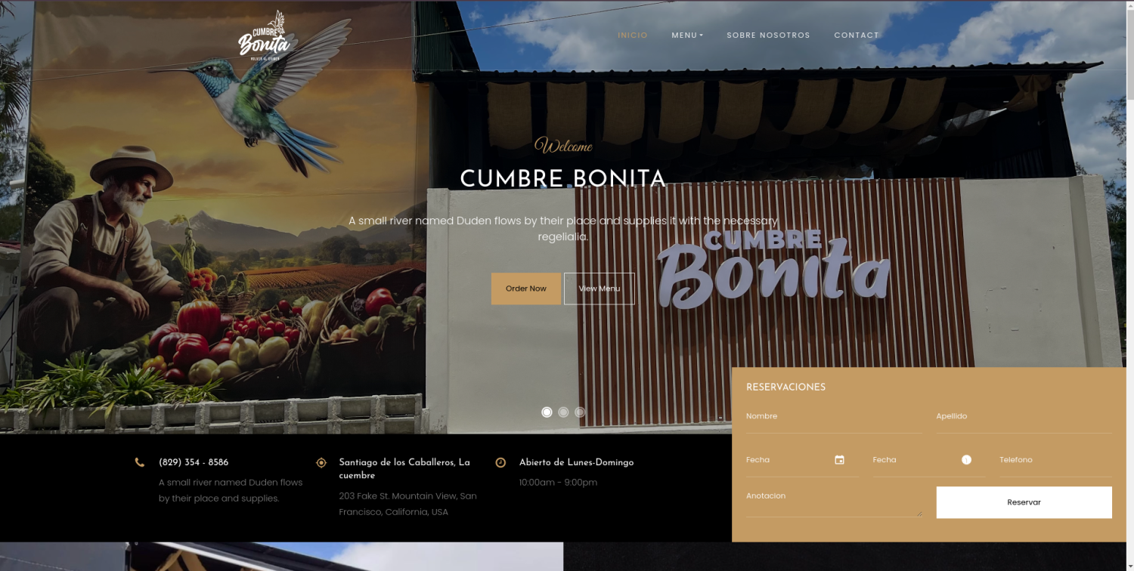Click the location target icon by Santiago address
The width and height of the screenshot is (1134, 571).
tap(321, 462)
